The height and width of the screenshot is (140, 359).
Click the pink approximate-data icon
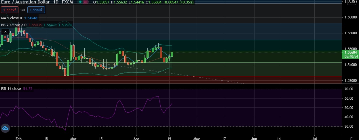86,2
